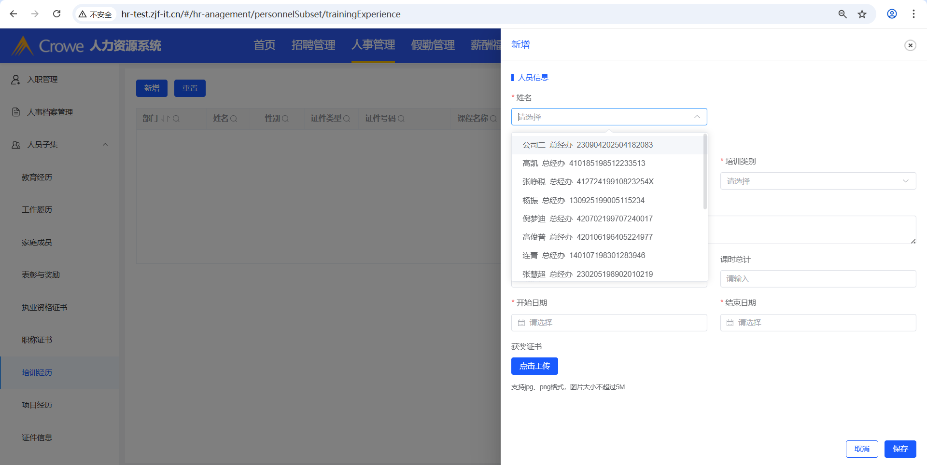Click the search icon beside 姓名 column
The image size is (927, 465).
coord(234,119)
